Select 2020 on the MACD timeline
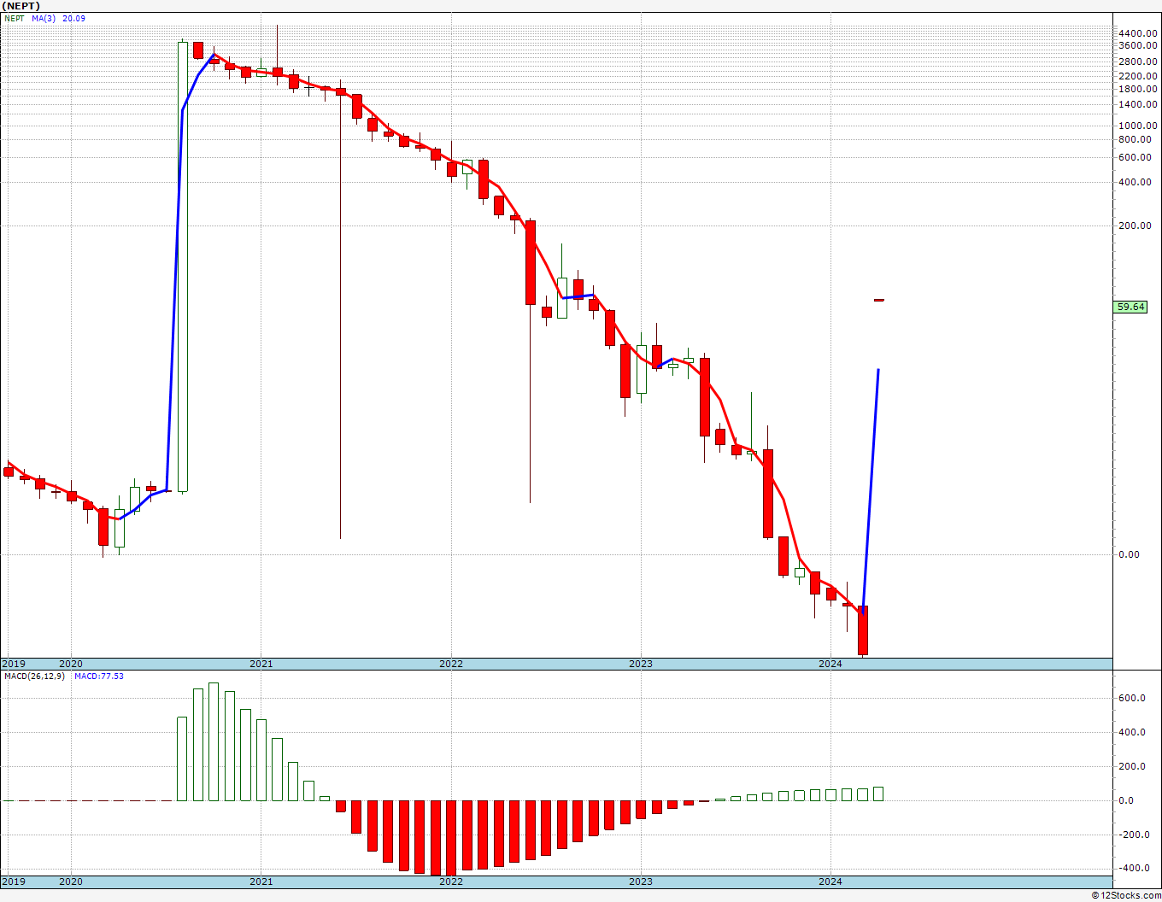This screenshot has width=1162, height=902. click(70, 881)
